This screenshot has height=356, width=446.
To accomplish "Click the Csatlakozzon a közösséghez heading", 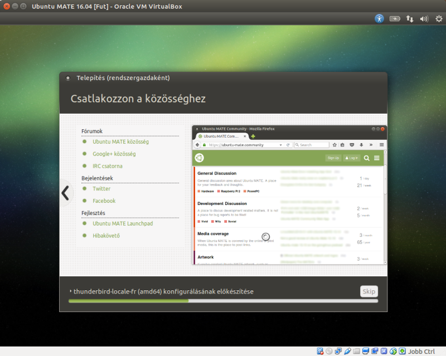I will pyautogui.click(x=138, y=99).
